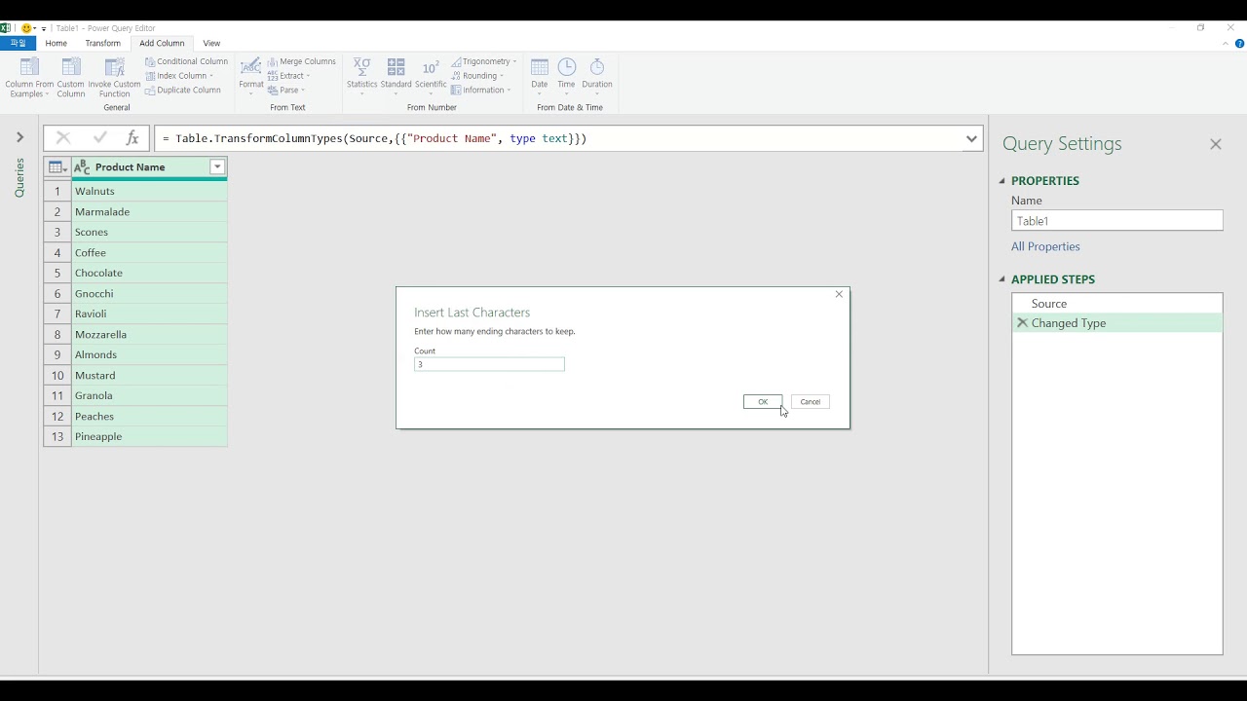Image resolution: width=1247 pixels, height=701 pixels.
Task: Expand the formula bar dropdown arrow
Action: click(971, 138)
